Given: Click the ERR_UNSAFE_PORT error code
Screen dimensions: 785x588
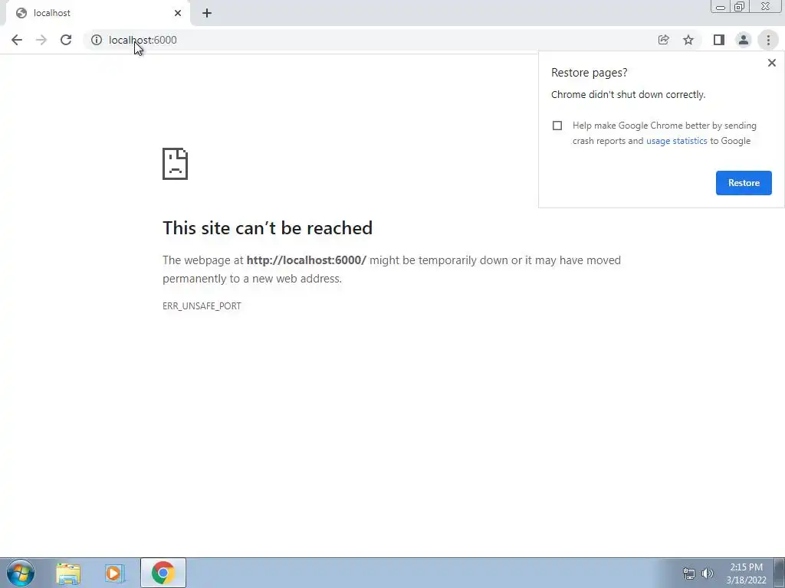Looking at the screenshot, I should (202, 306).
